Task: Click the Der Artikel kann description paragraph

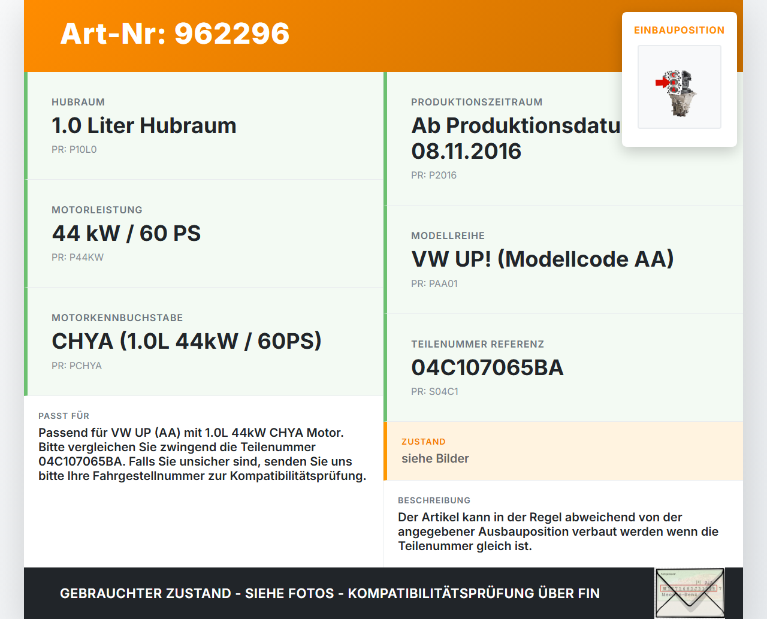Action: (558, 532)
